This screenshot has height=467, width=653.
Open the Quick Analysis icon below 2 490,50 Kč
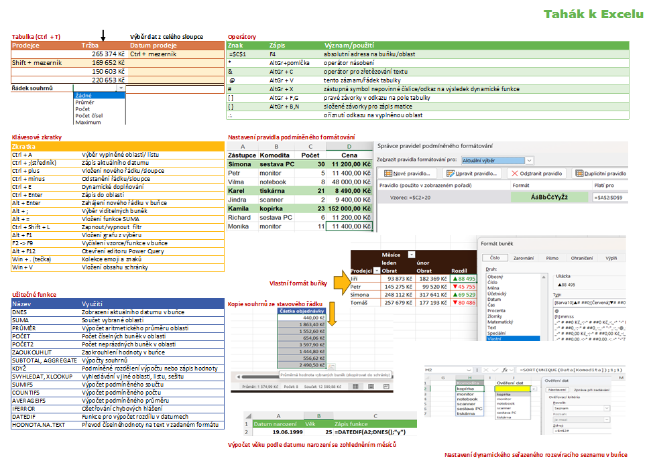click(331, 366)
